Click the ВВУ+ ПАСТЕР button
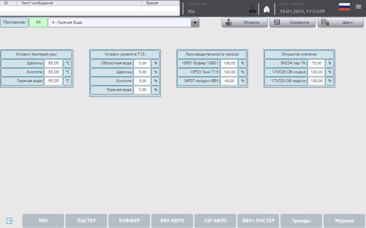The image size is (366, 228). pyautogui.click(x=258, y=221)
